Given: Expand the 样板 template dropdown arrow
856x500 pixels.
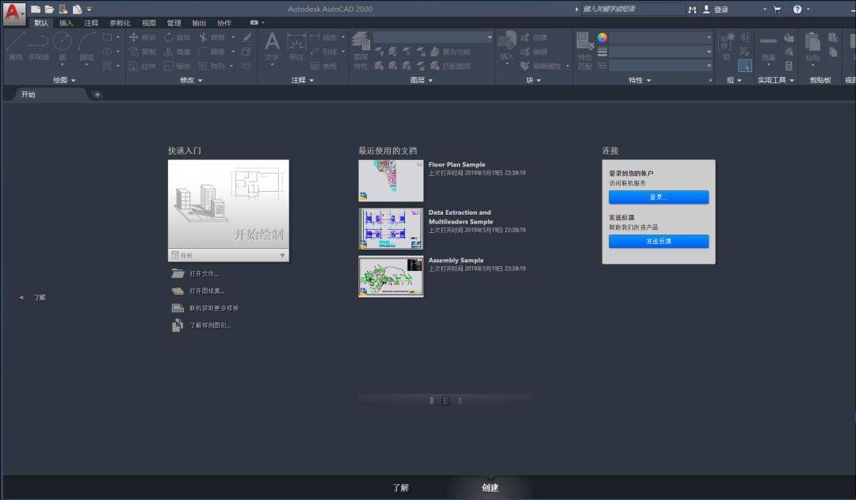Looking at the screenshot, I should coord(282,255).
